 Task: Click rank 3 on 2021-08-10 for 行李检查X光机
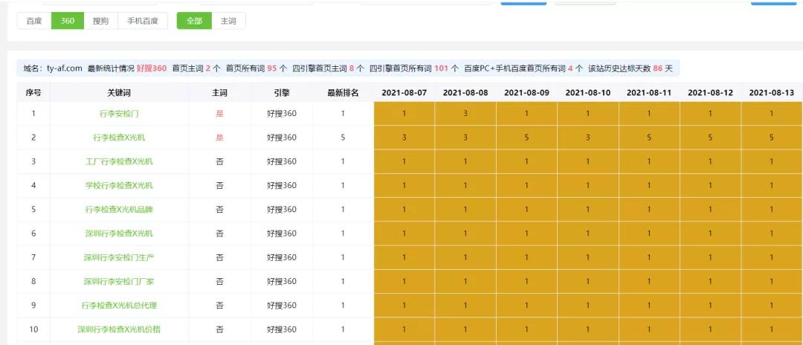click(588, 138)
